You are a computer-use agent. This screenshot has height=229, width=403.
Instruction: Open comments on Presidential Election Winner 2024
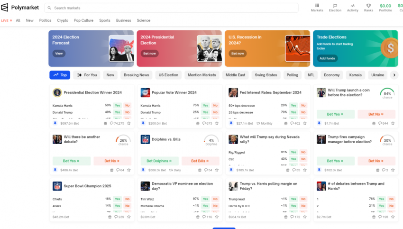point(117,123)
